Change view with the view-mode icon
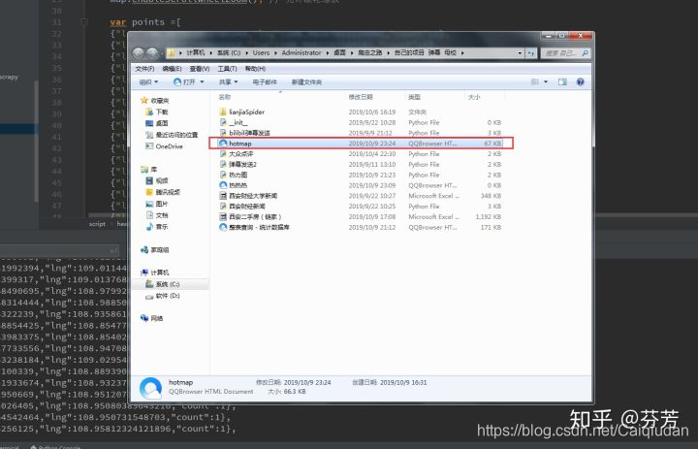The height and width of the screenshot is (449, 698). [534, 81]
